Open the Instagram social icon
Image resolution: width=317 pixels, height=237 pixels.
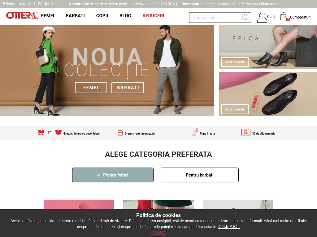tap(40, 3)
